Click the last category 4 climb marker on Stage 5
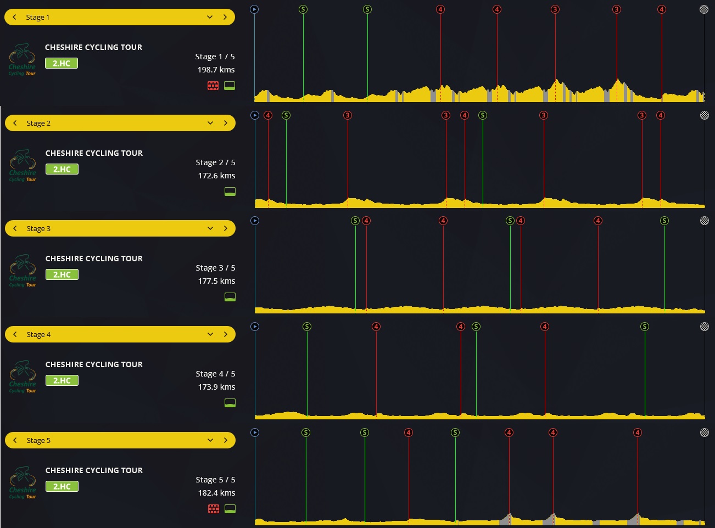715x528 pixels. (638, 432)
